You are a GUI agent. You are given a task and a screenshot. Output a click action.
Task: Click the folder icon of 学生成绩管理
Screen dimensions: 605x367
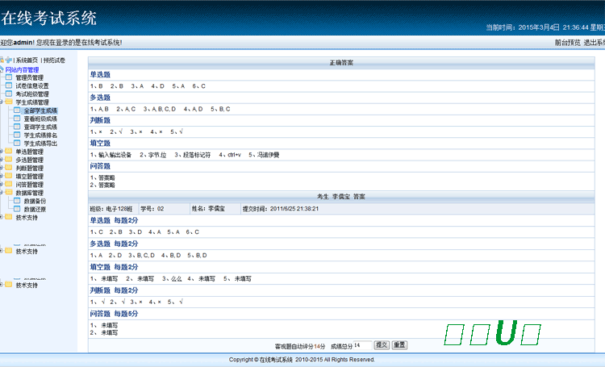click(9, 102)
